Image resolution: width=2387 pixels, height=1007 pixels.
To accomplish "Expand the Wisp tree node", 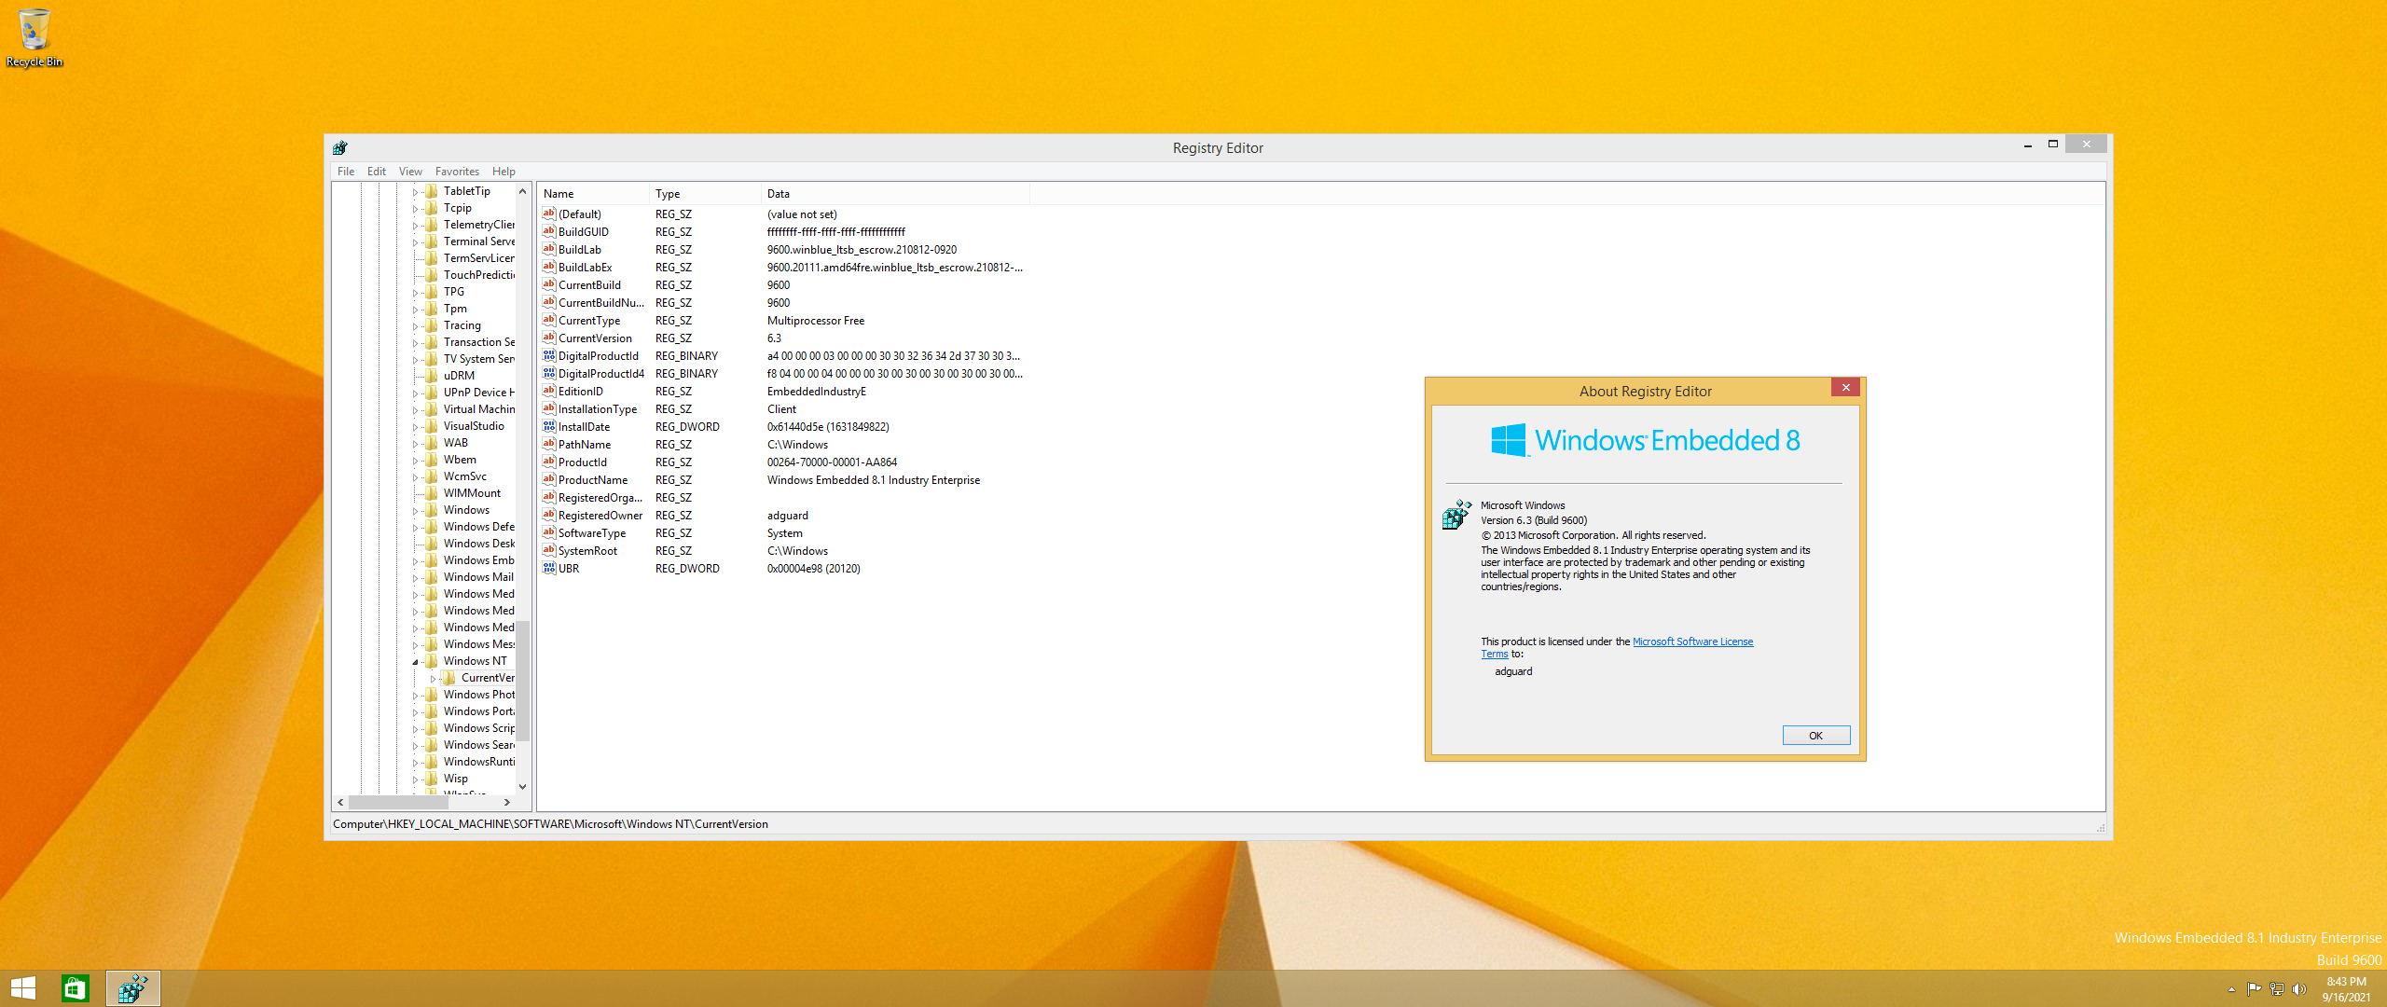I will coord(416,779).
